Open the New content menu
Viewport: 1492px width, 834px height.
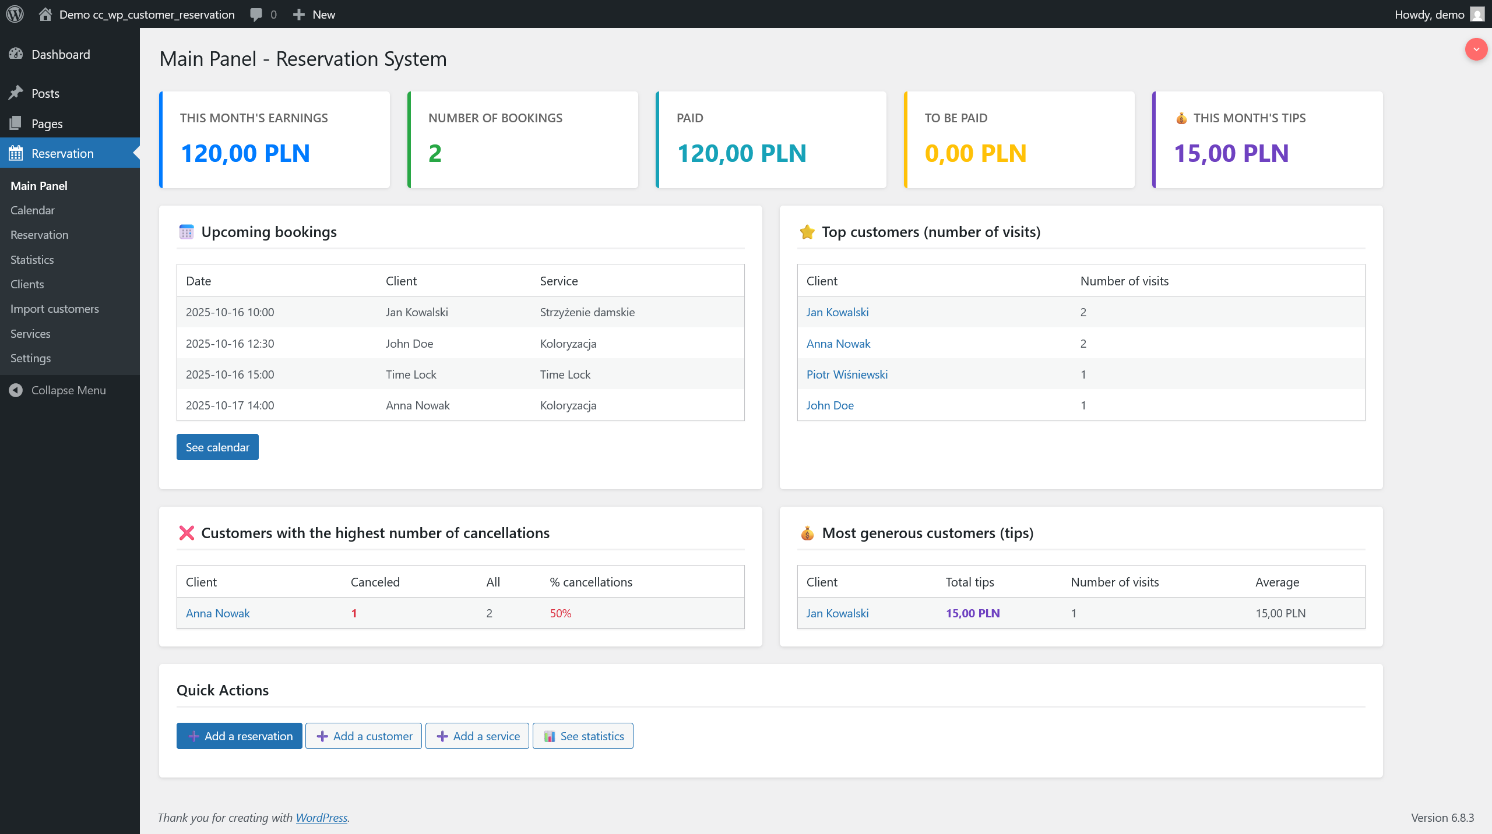323,14
